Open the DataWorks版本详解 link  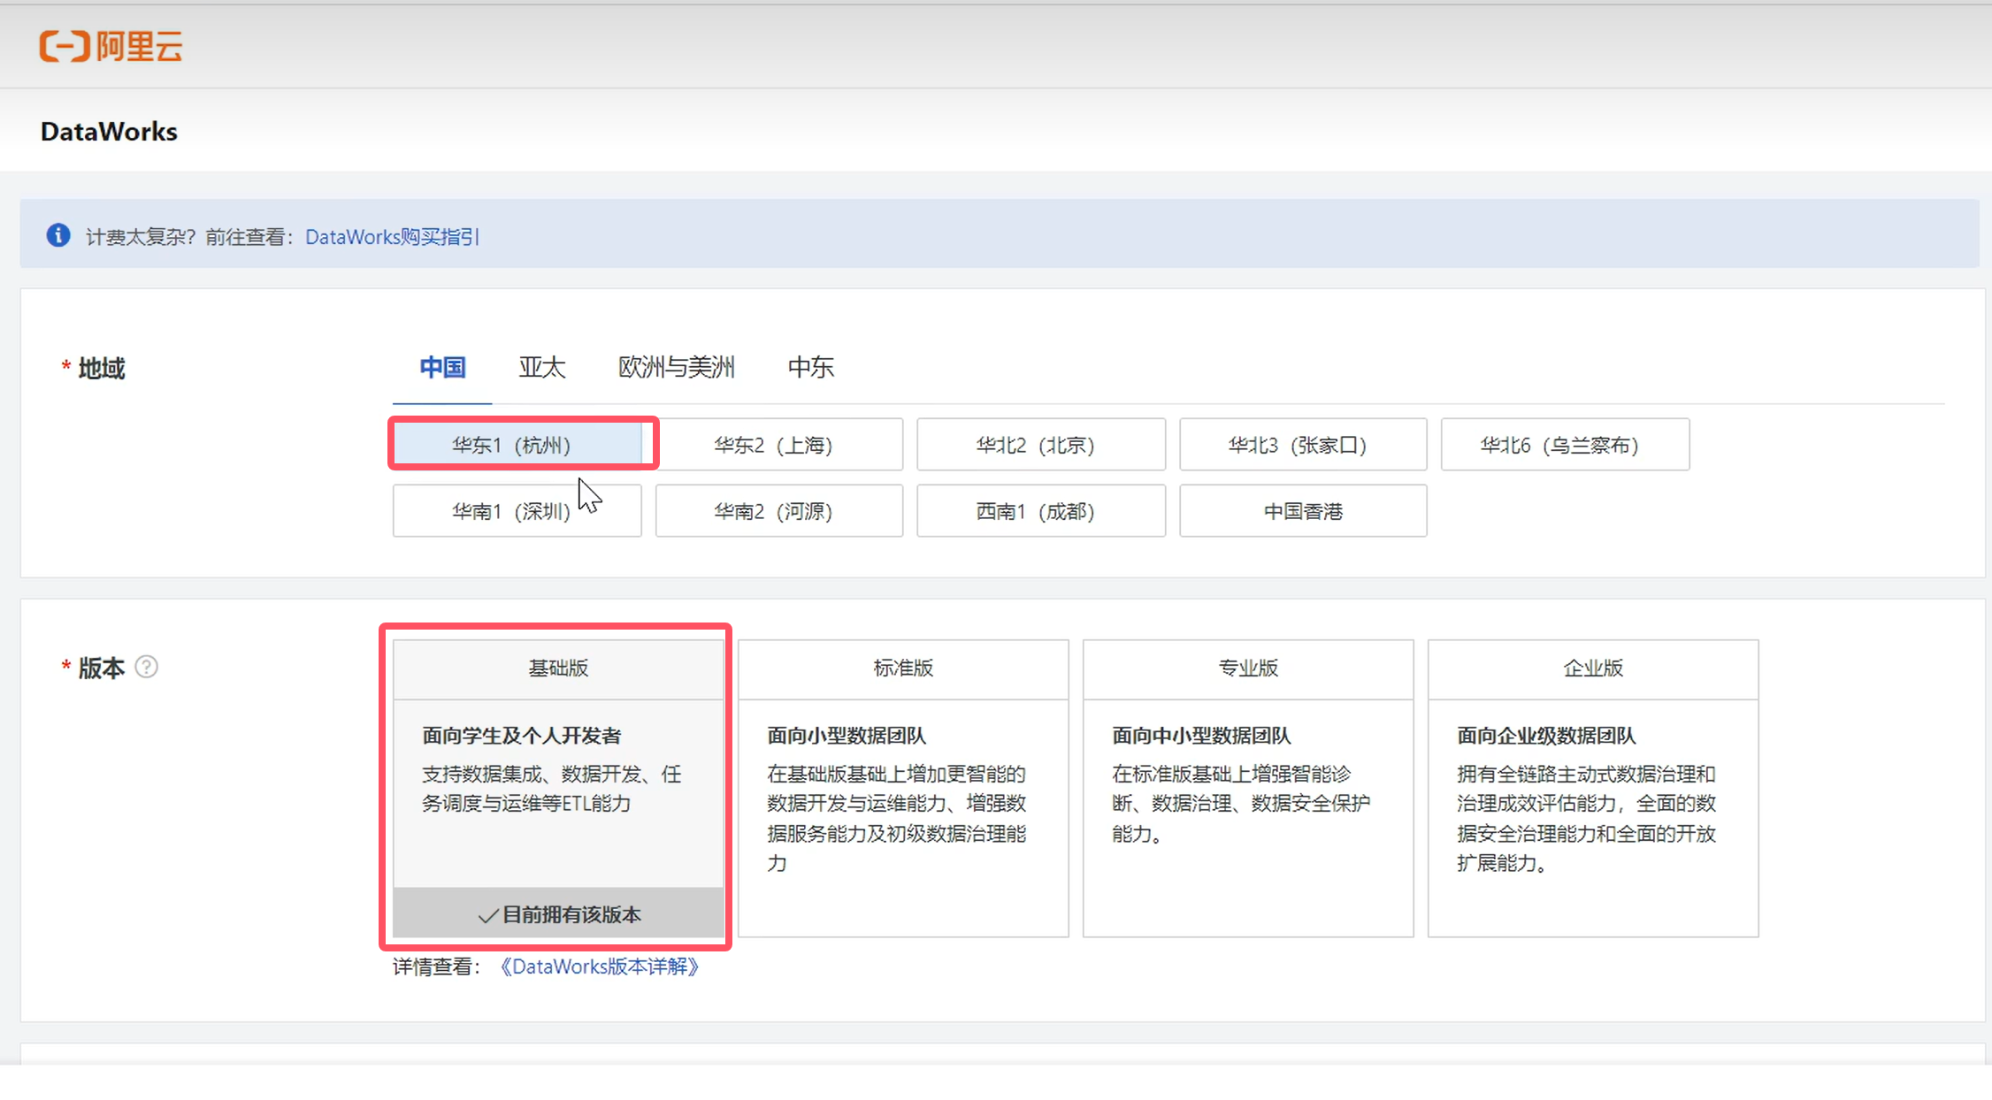(600, 966)
